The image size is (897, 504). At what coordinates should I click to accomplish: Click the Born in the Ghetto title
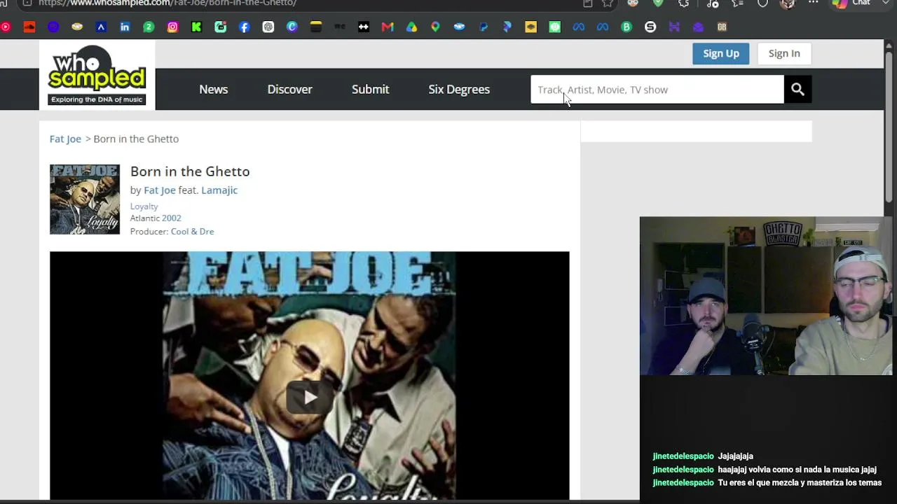coord(190,171)
